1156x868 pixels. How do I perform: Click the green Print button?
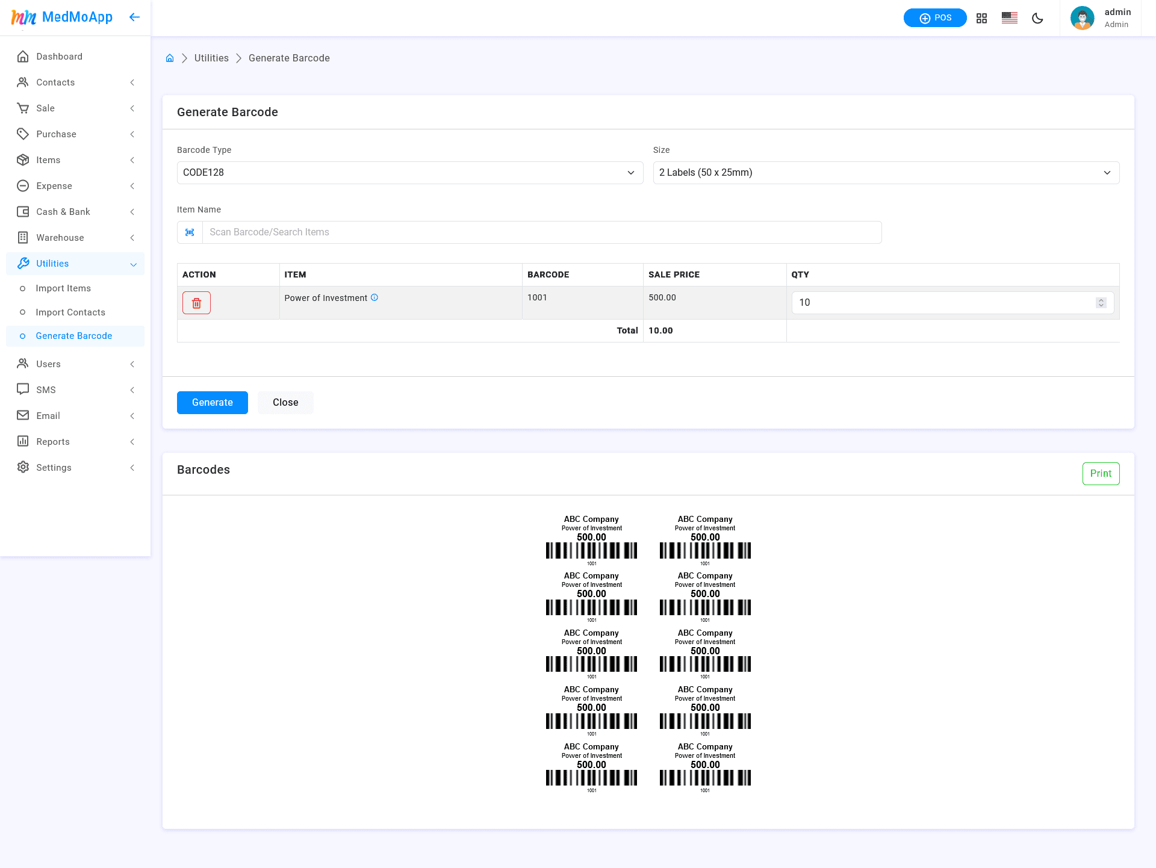pos(1101,474)
